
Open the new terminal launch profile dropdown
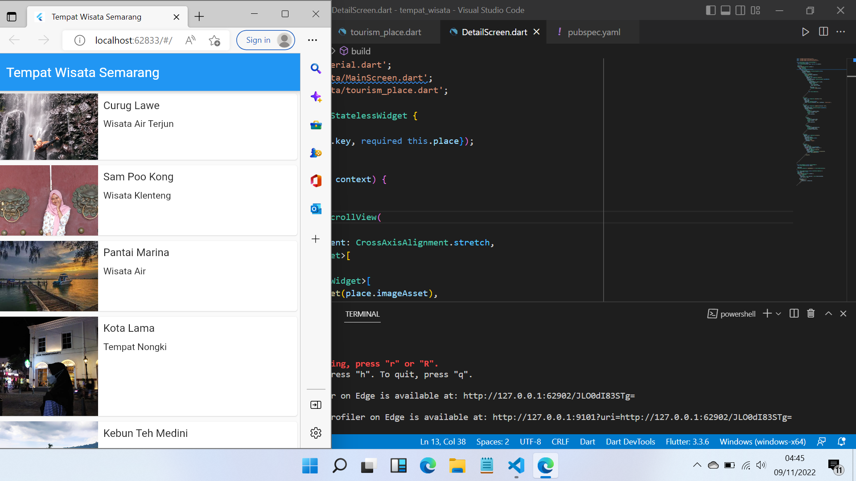[778, 314]
